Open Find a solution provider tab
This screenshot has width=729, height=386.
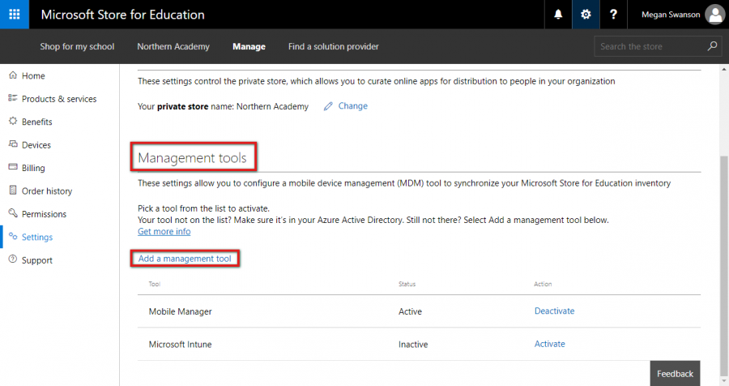[334, 46]
